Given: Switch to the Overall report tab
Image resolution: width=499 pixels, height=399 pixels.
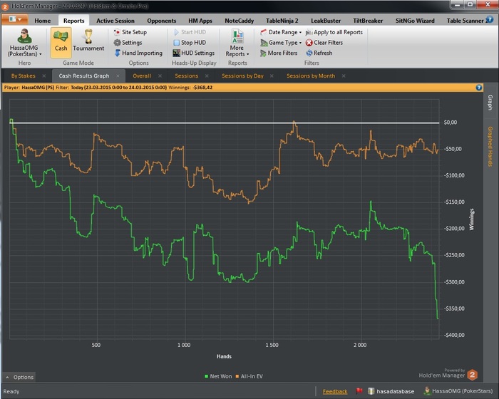Looking at the screenshot, I should 142,76.
